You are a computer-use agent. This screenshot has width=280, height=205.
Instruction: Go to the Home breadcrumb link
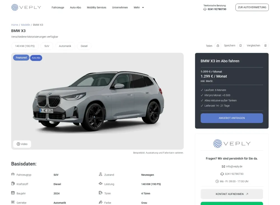(x=15, y=25)
